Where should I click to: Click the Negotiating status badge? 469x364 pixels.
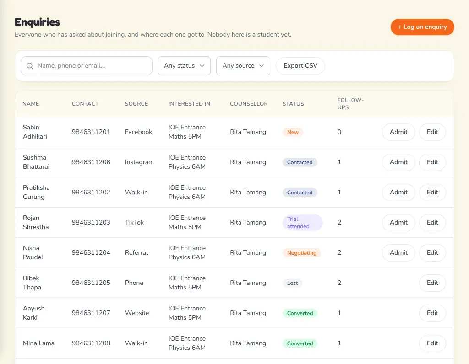pyautogui.click(x=301, y=253)
